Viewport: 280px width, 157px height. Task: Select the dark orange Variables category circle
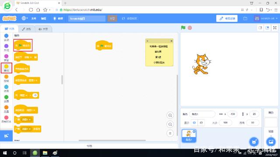[x=6, y=107]
